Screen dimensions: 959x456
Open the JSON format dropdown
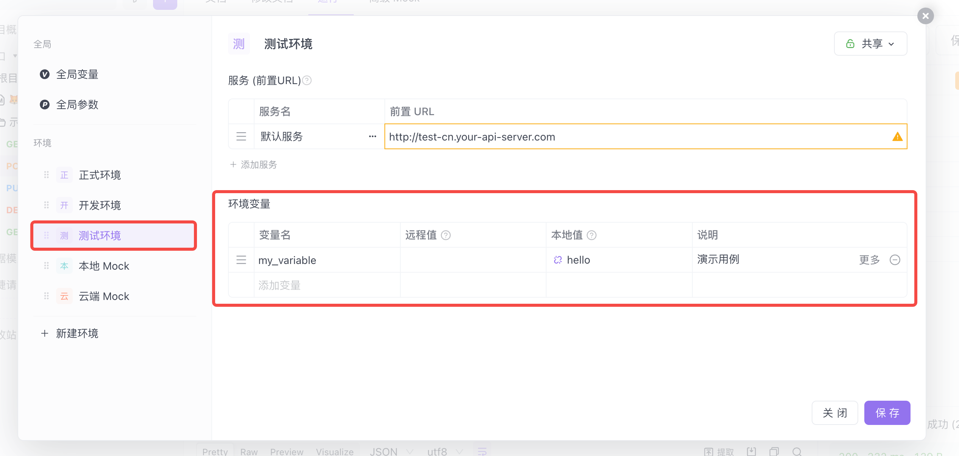390,451
